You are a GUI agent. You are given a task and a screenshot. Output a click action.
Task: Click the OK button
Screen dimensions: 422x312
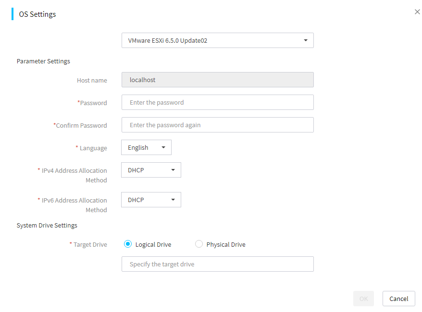(x=363, y=299)
